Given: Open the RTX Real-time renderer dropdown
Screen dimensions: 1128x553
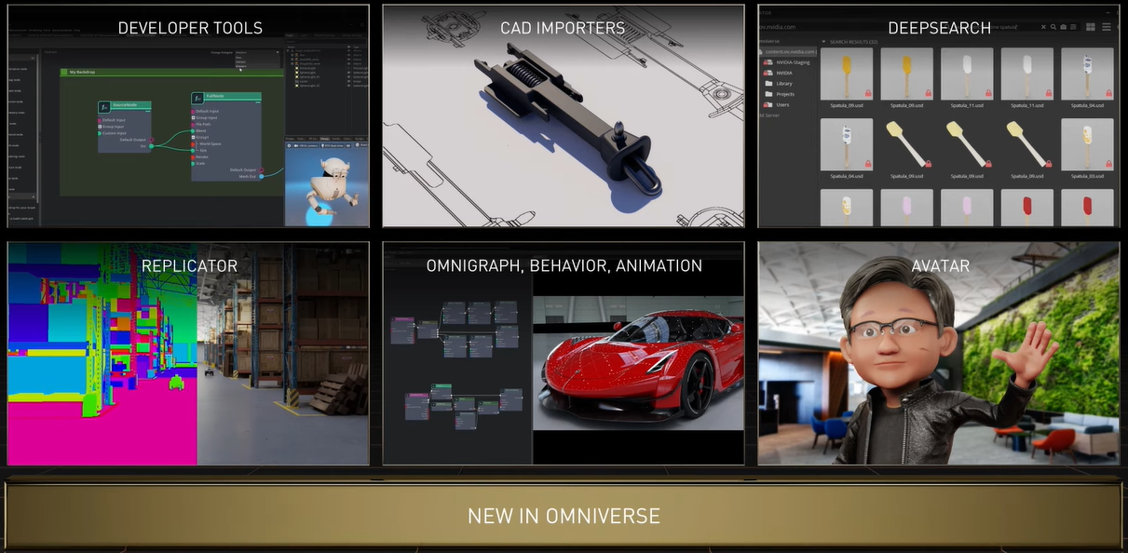Looking at the screenshot, I should (x=333, y=145).
